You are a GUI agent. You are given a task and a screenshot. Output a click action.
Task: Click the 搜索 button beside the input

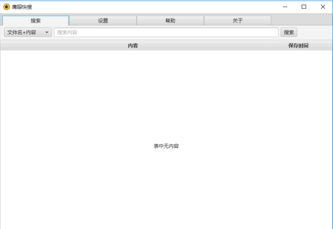point(289,32)
